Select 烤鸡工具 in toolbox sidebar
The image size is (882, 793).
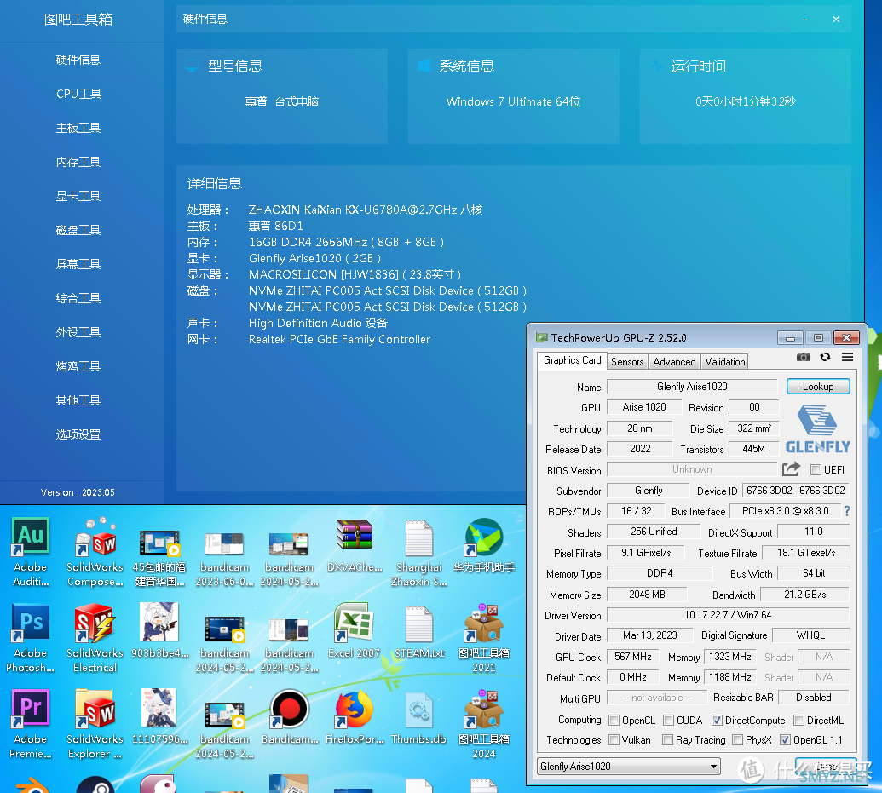pyautogui.click(x=78, y=366)
